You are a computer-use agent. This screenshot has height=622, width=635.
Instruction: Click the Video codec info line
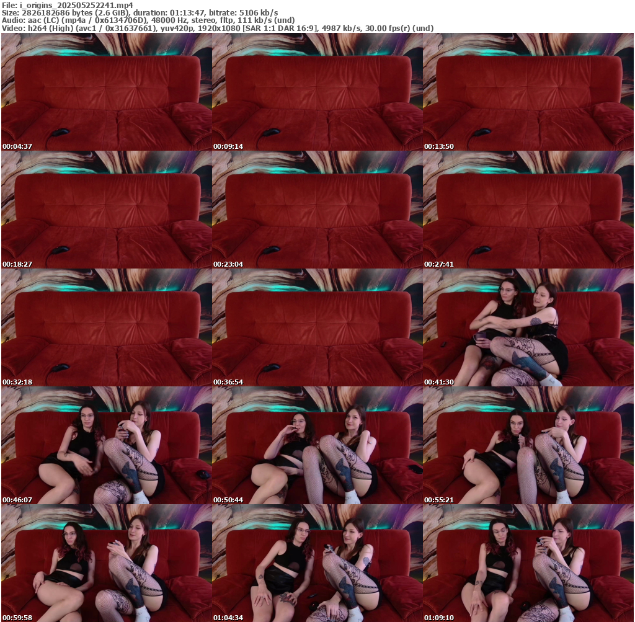(218, 29)
